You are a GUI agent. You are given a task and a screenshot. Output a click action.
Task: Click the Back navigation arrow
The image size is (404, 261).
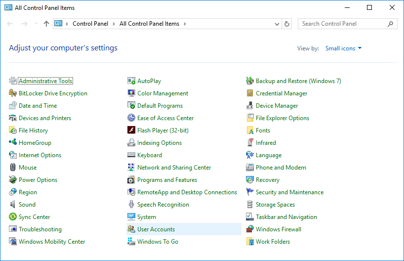pos(10,24)
